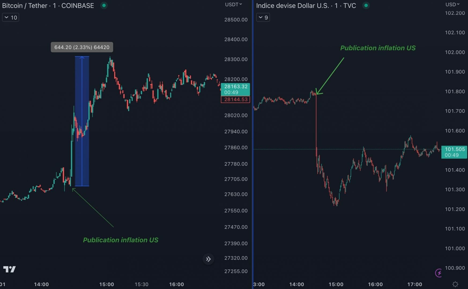Click the Bitcoin / Tether symbol title
The width and height of the screenshot is (468, 289).
tap(48, 6)
